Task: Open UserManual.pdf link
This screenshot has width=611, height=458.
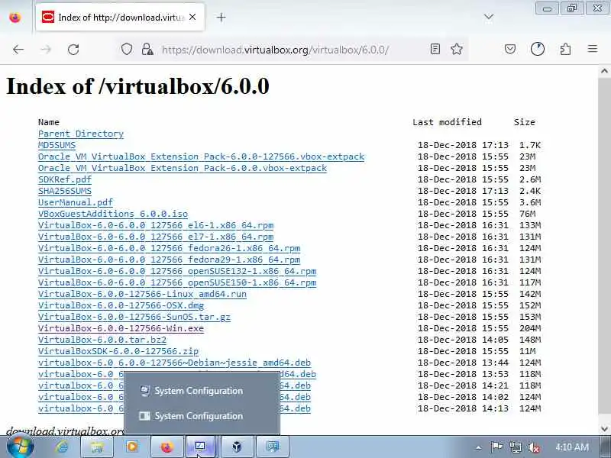Action: point(76,202)
